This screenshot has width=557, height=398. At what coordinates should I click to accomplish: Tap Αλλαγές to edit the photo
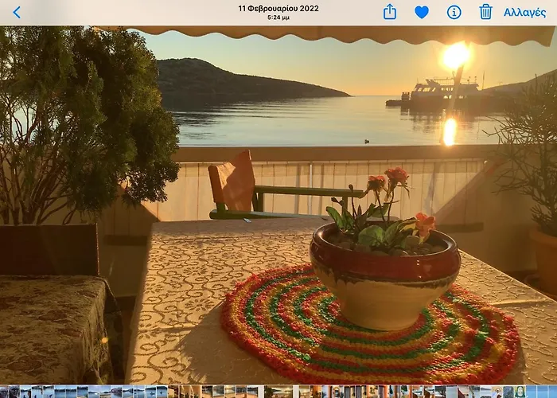point(524,12)
